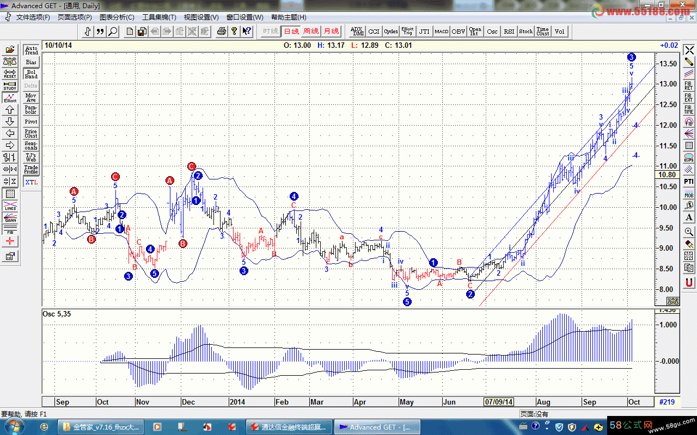This screenshot has height=435, width=697.
Task: Click the left arrow tool icon
Action: [10, 134]
